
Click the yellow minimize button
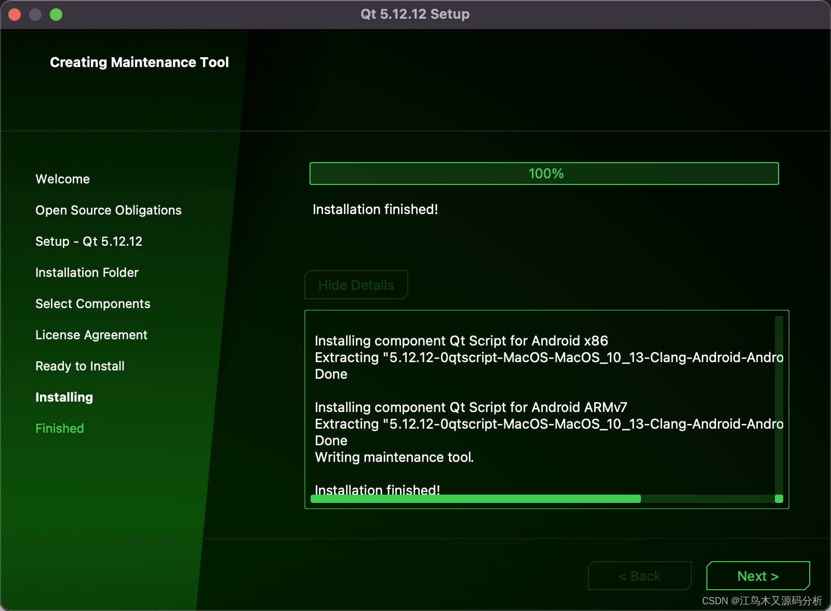(x=35, y=15)
